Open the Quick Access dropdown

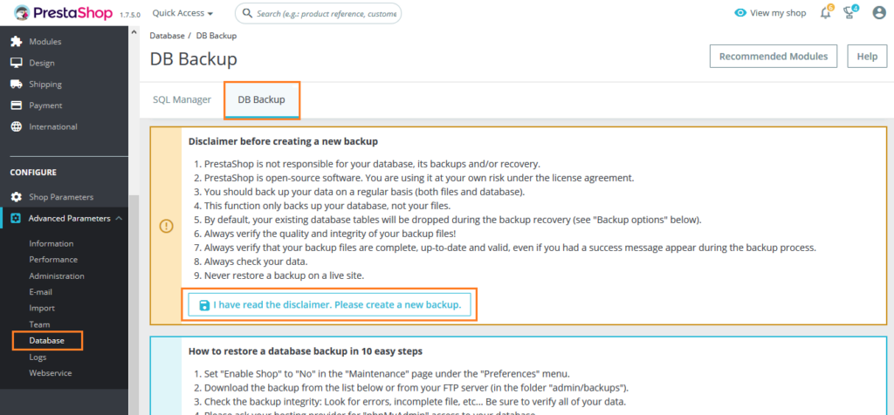pyautogui.click(x=182, y=13)
